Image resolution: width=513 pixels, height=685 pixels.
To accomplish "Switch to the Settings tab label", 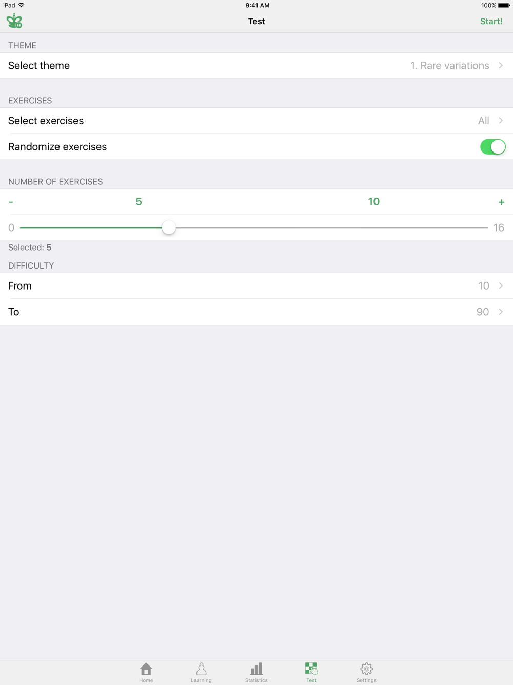I will coord(366,680).
